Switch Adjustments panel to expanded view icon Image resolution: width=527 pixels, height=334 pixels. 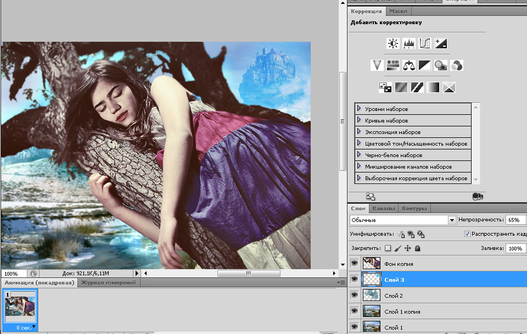pyautogui.click(x=371, y=197)
